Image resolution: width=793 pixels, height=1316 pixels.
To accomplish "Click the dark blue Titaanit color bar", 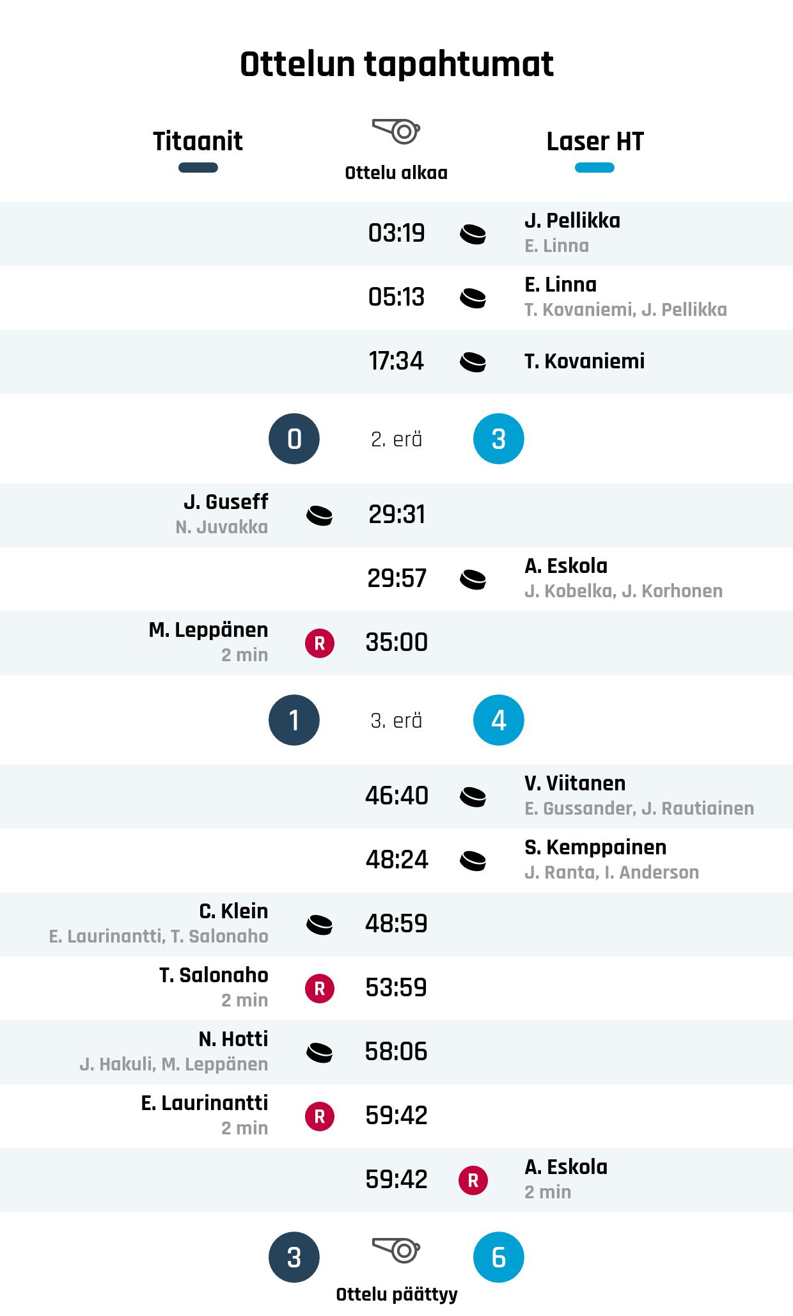I will [198, 168].
